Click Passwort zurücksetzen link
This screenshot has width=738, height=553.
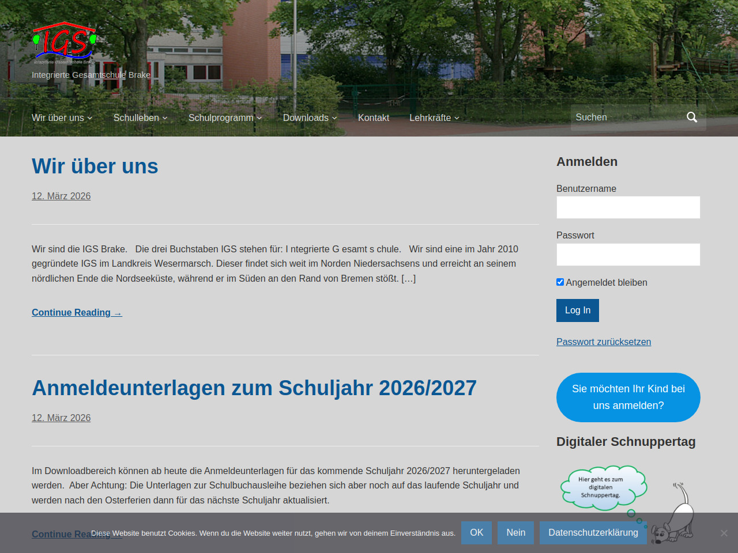click(603, 342)
